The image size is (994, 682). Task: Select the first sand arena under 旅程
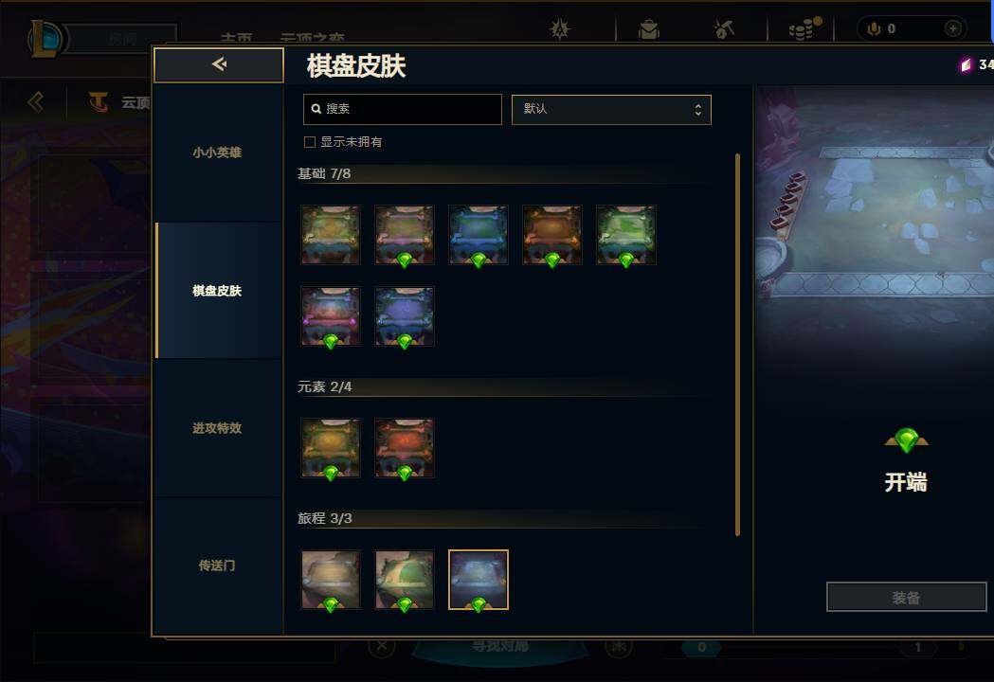tap(331, 580)
